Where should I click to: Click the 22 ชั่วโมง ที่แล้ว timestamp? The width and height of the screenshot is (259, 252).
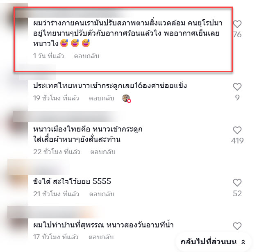pyautogui.click(x=57, y=152)
